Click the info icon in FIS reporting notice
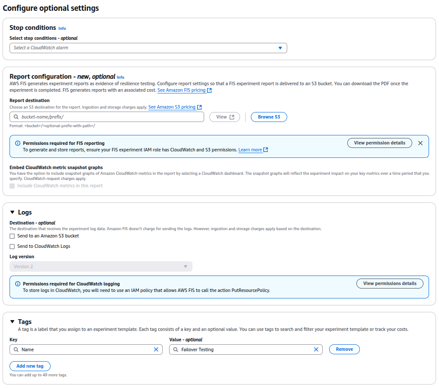Viewport: 439px width, 388px height. (x=18, y=143)
